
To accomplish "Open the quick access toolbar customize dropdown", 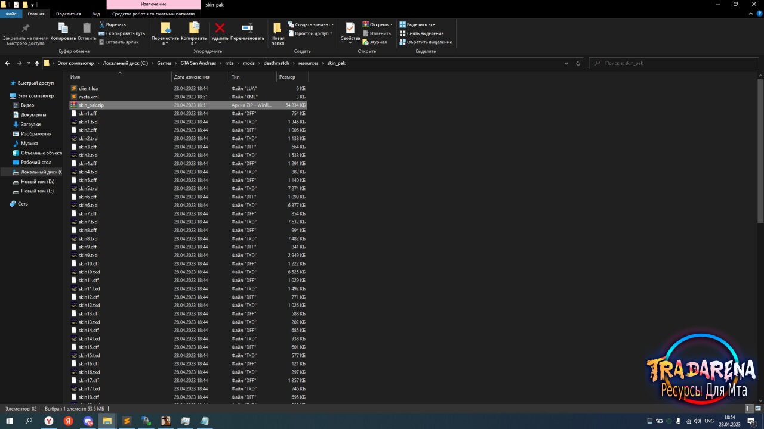I will click(31, 5).
